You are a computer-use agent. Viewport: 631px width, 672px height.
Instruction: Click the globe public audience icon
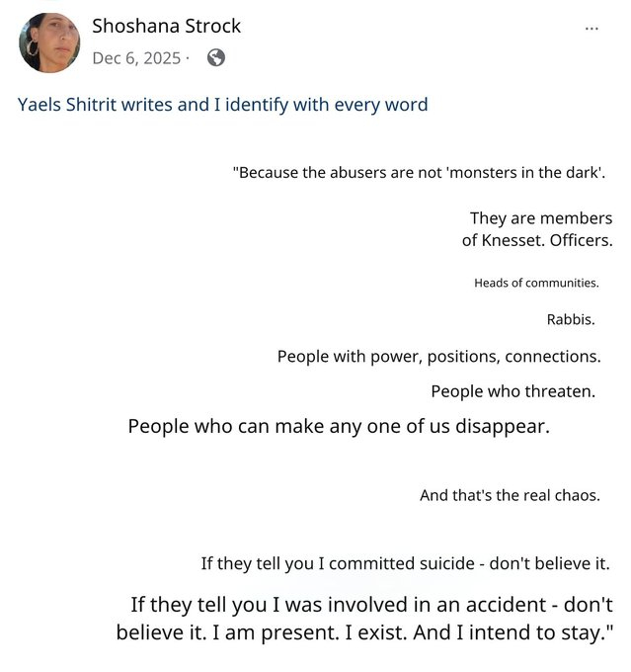pyautogui.click(x=216, y=57)
